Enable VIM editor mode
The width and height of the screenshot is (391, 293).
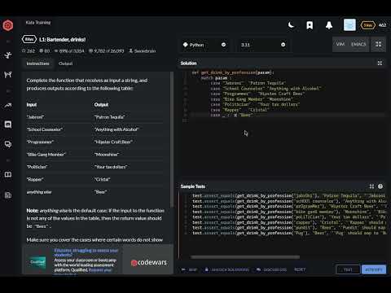coord(340,44)
